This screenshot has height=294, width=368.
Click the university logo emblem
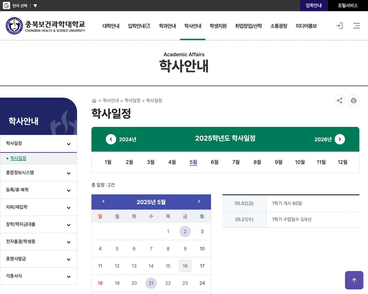[x=14, y=26]
